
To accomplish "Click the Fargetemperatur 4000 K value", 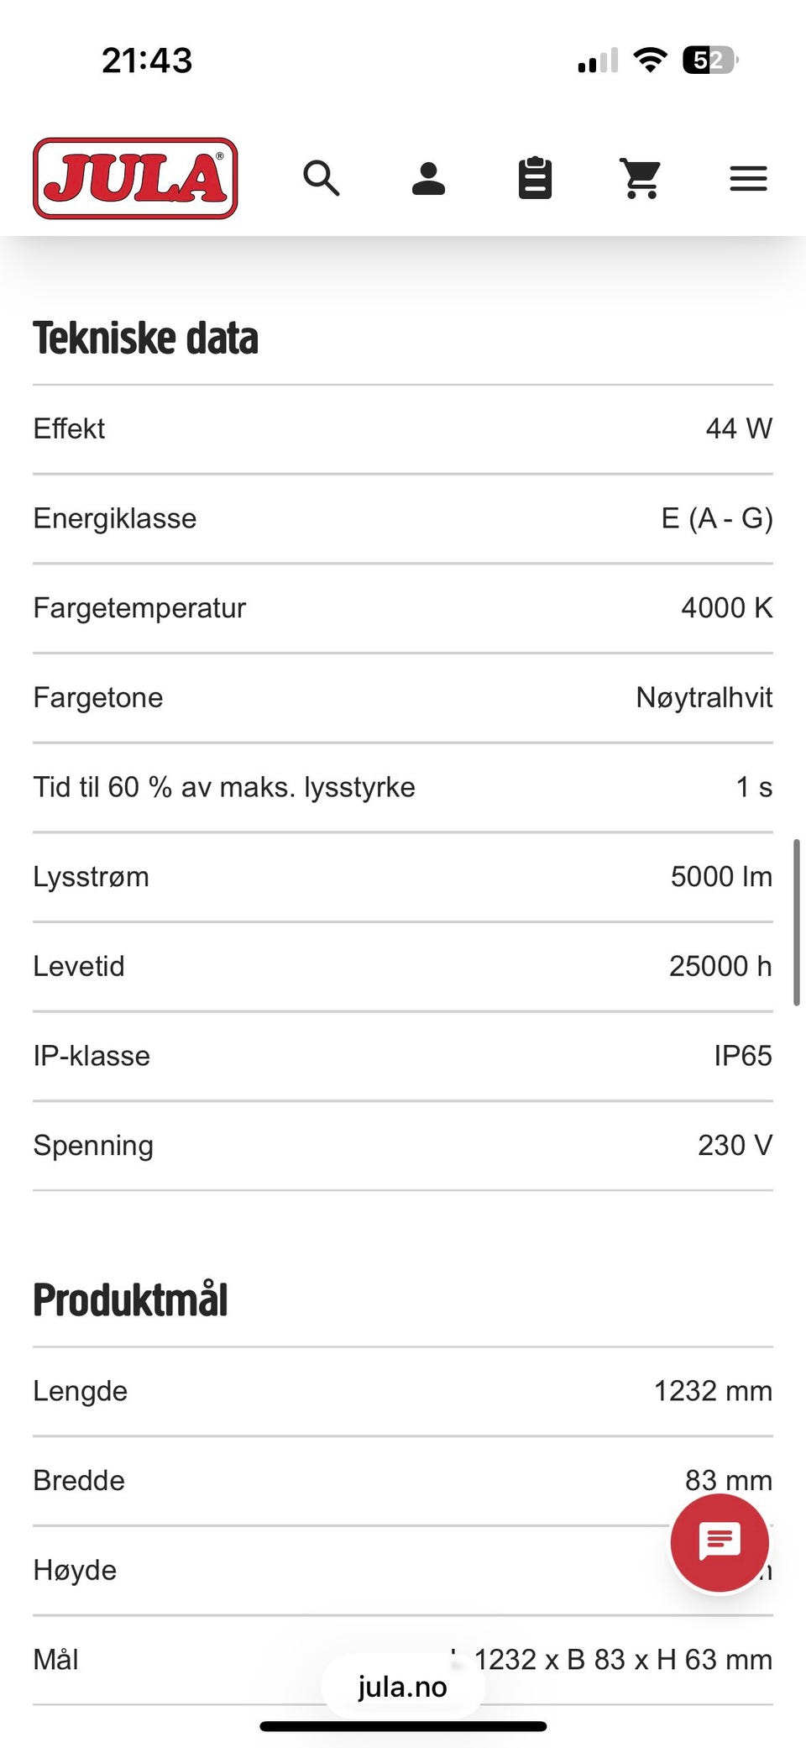I will [x=726, y=607].
